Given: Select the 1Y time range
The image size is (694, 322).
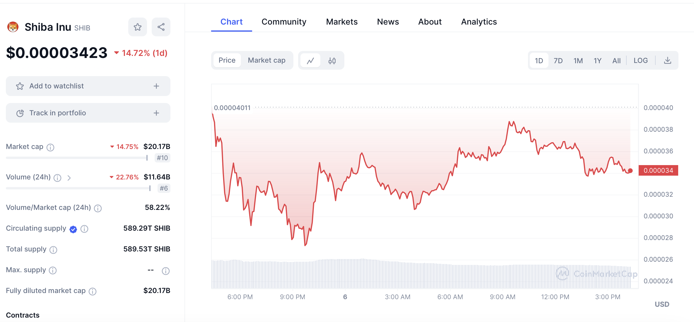Looking at the screenshot, I should click(x=597, y=61).
